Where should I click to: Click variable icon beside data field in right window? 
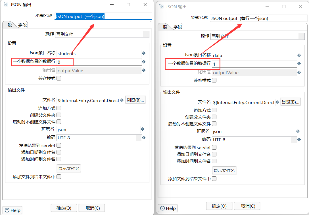point(299,55)
